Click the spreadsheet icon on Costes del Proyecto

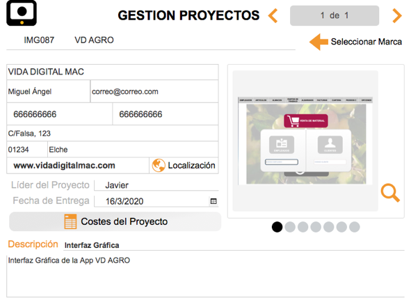point(70,221)
